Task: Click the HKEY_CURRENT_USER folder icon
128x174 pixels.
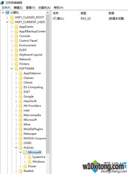Action: pos(12,22)
